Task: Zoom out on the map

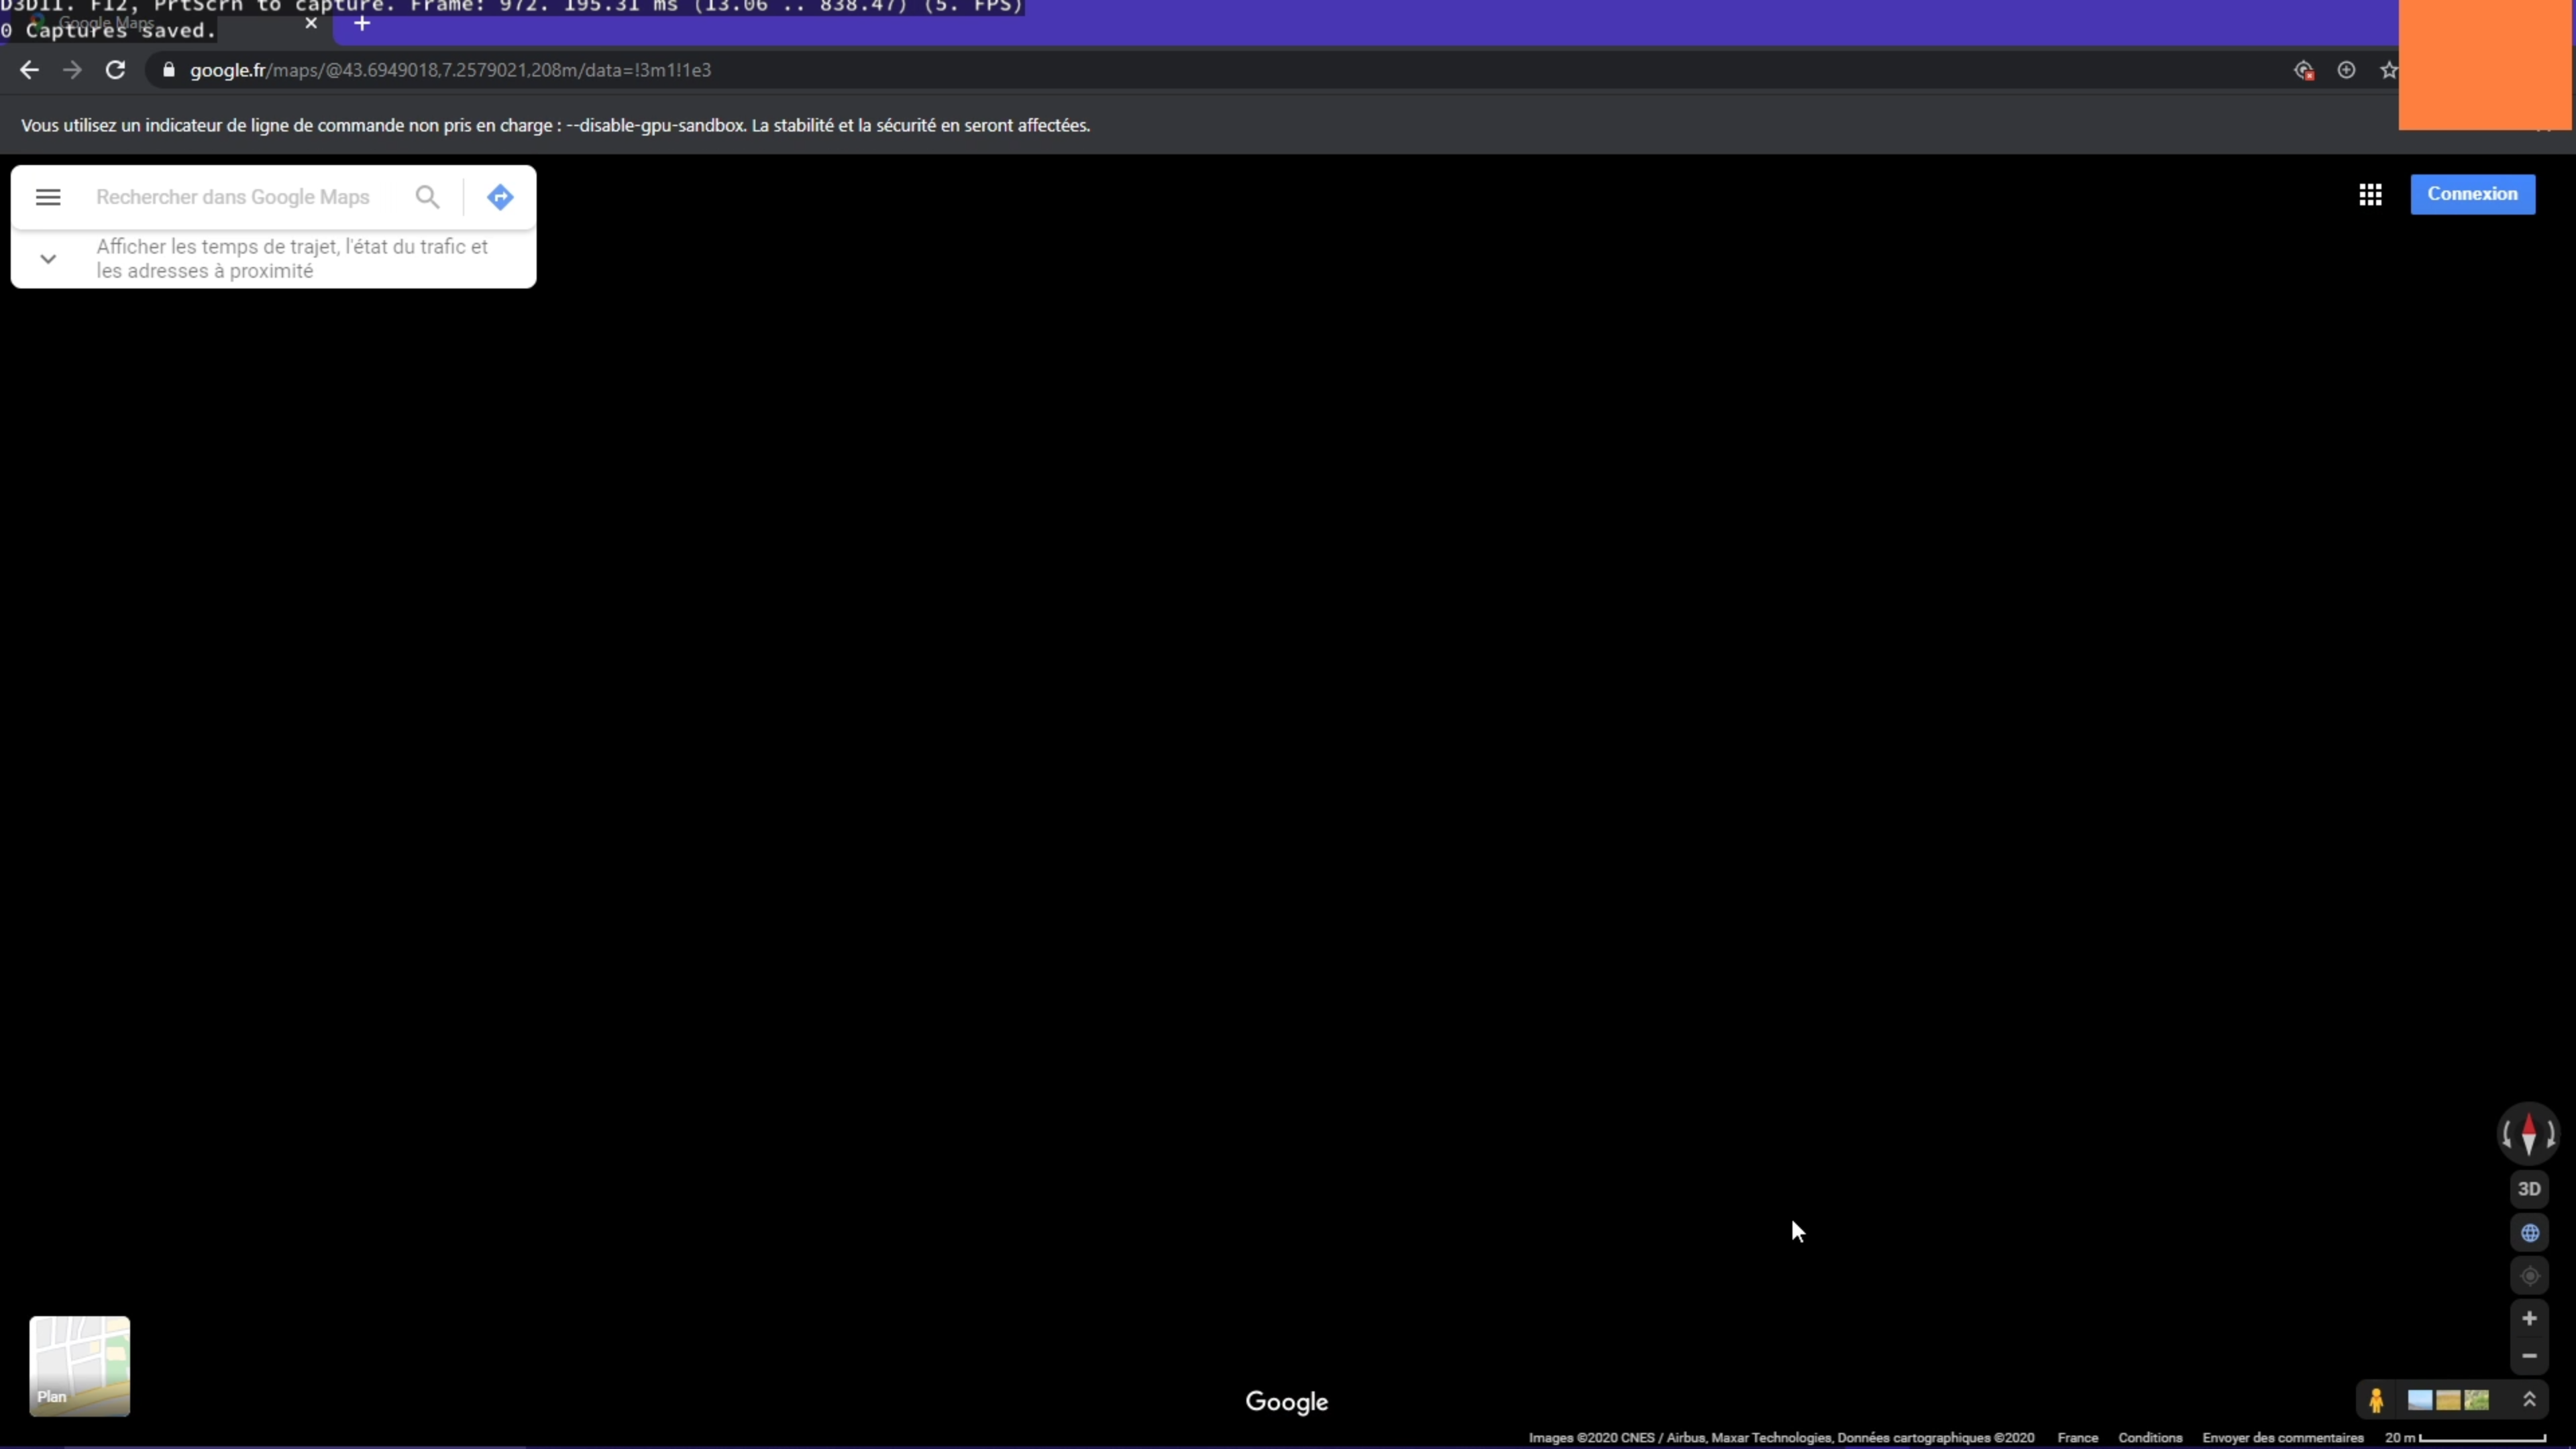Action: (2529, 1356)
